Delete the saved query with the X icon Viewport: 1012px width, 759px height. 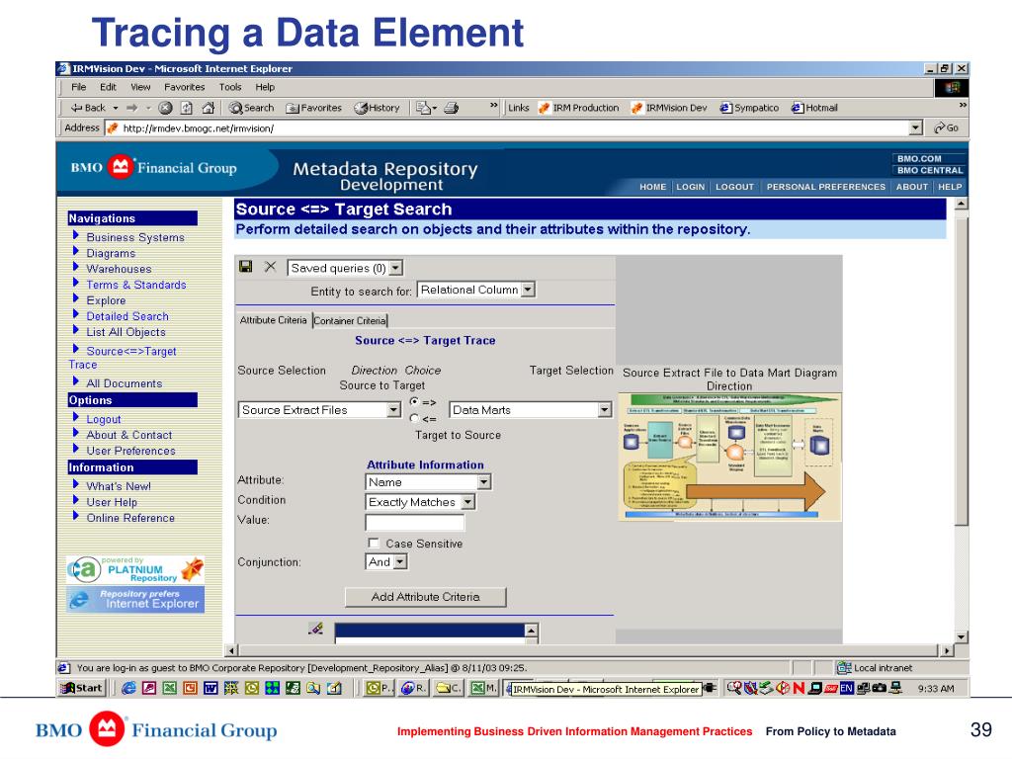coord(271,267)
